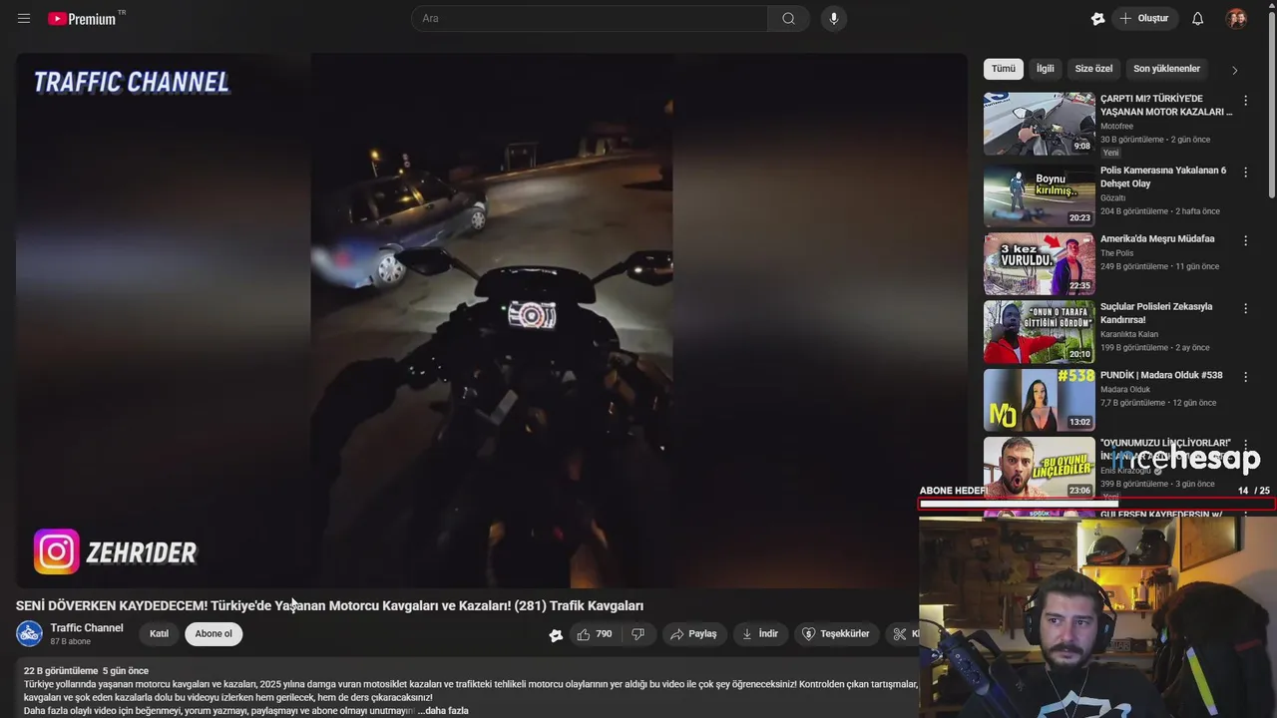Open Traffic Channel avatar icon
The image size is (1277, 718).
pyautogui.click(x=29, y=633)
